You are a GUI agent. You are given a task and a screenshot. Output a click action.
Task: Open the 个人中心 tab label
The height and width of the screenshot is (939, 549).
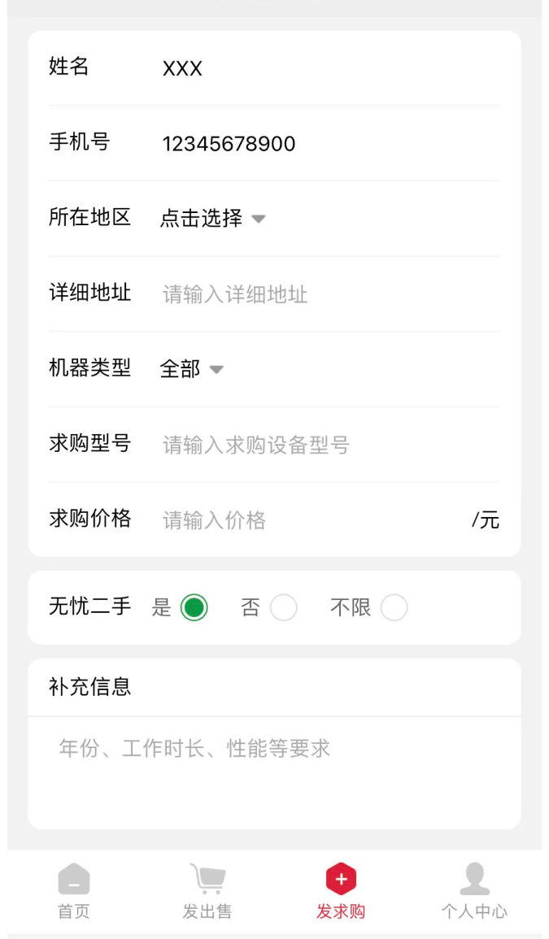coord(474,911)
